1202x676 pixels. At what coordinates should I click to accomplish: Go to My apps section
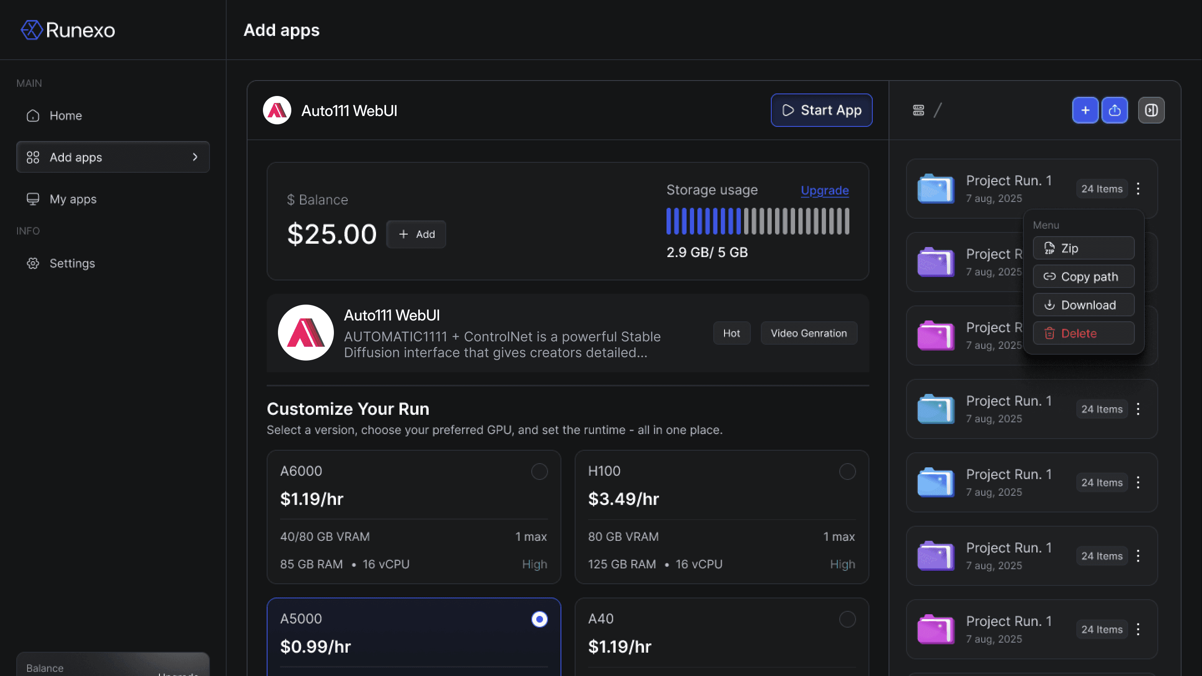(73, 199)
